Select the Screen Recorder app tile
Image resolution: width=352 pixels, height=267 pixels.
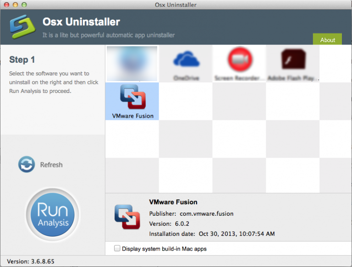(239, 64)
